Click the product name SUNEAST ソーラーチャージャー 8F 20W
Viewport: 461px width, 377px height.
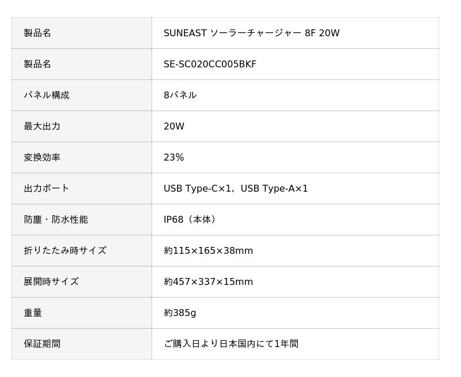251,33
